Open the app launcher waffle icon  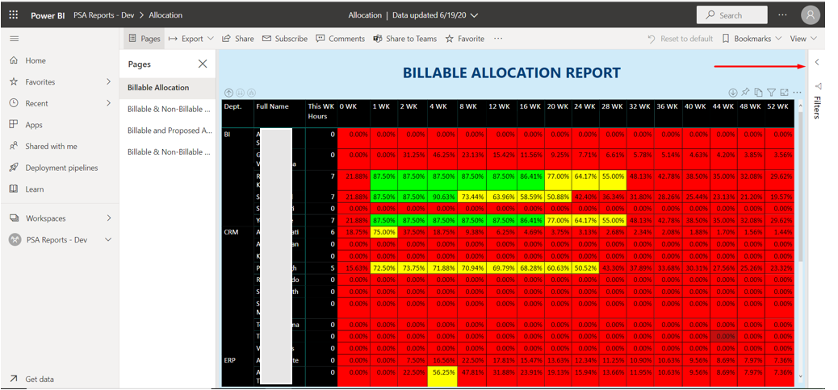click(14, 15)
